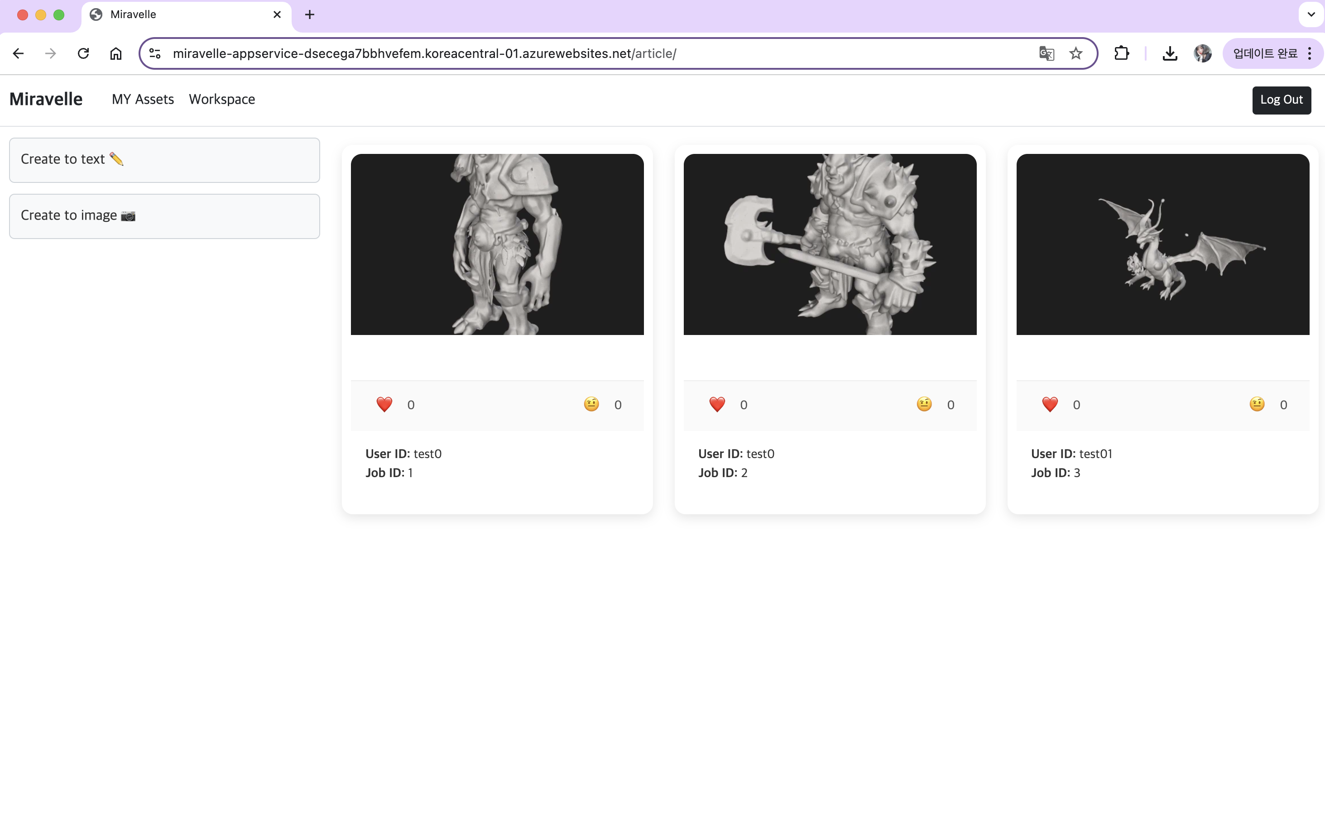Click the Create to image button
Viewport: 1325px width, 823px height.
point(164,216)
